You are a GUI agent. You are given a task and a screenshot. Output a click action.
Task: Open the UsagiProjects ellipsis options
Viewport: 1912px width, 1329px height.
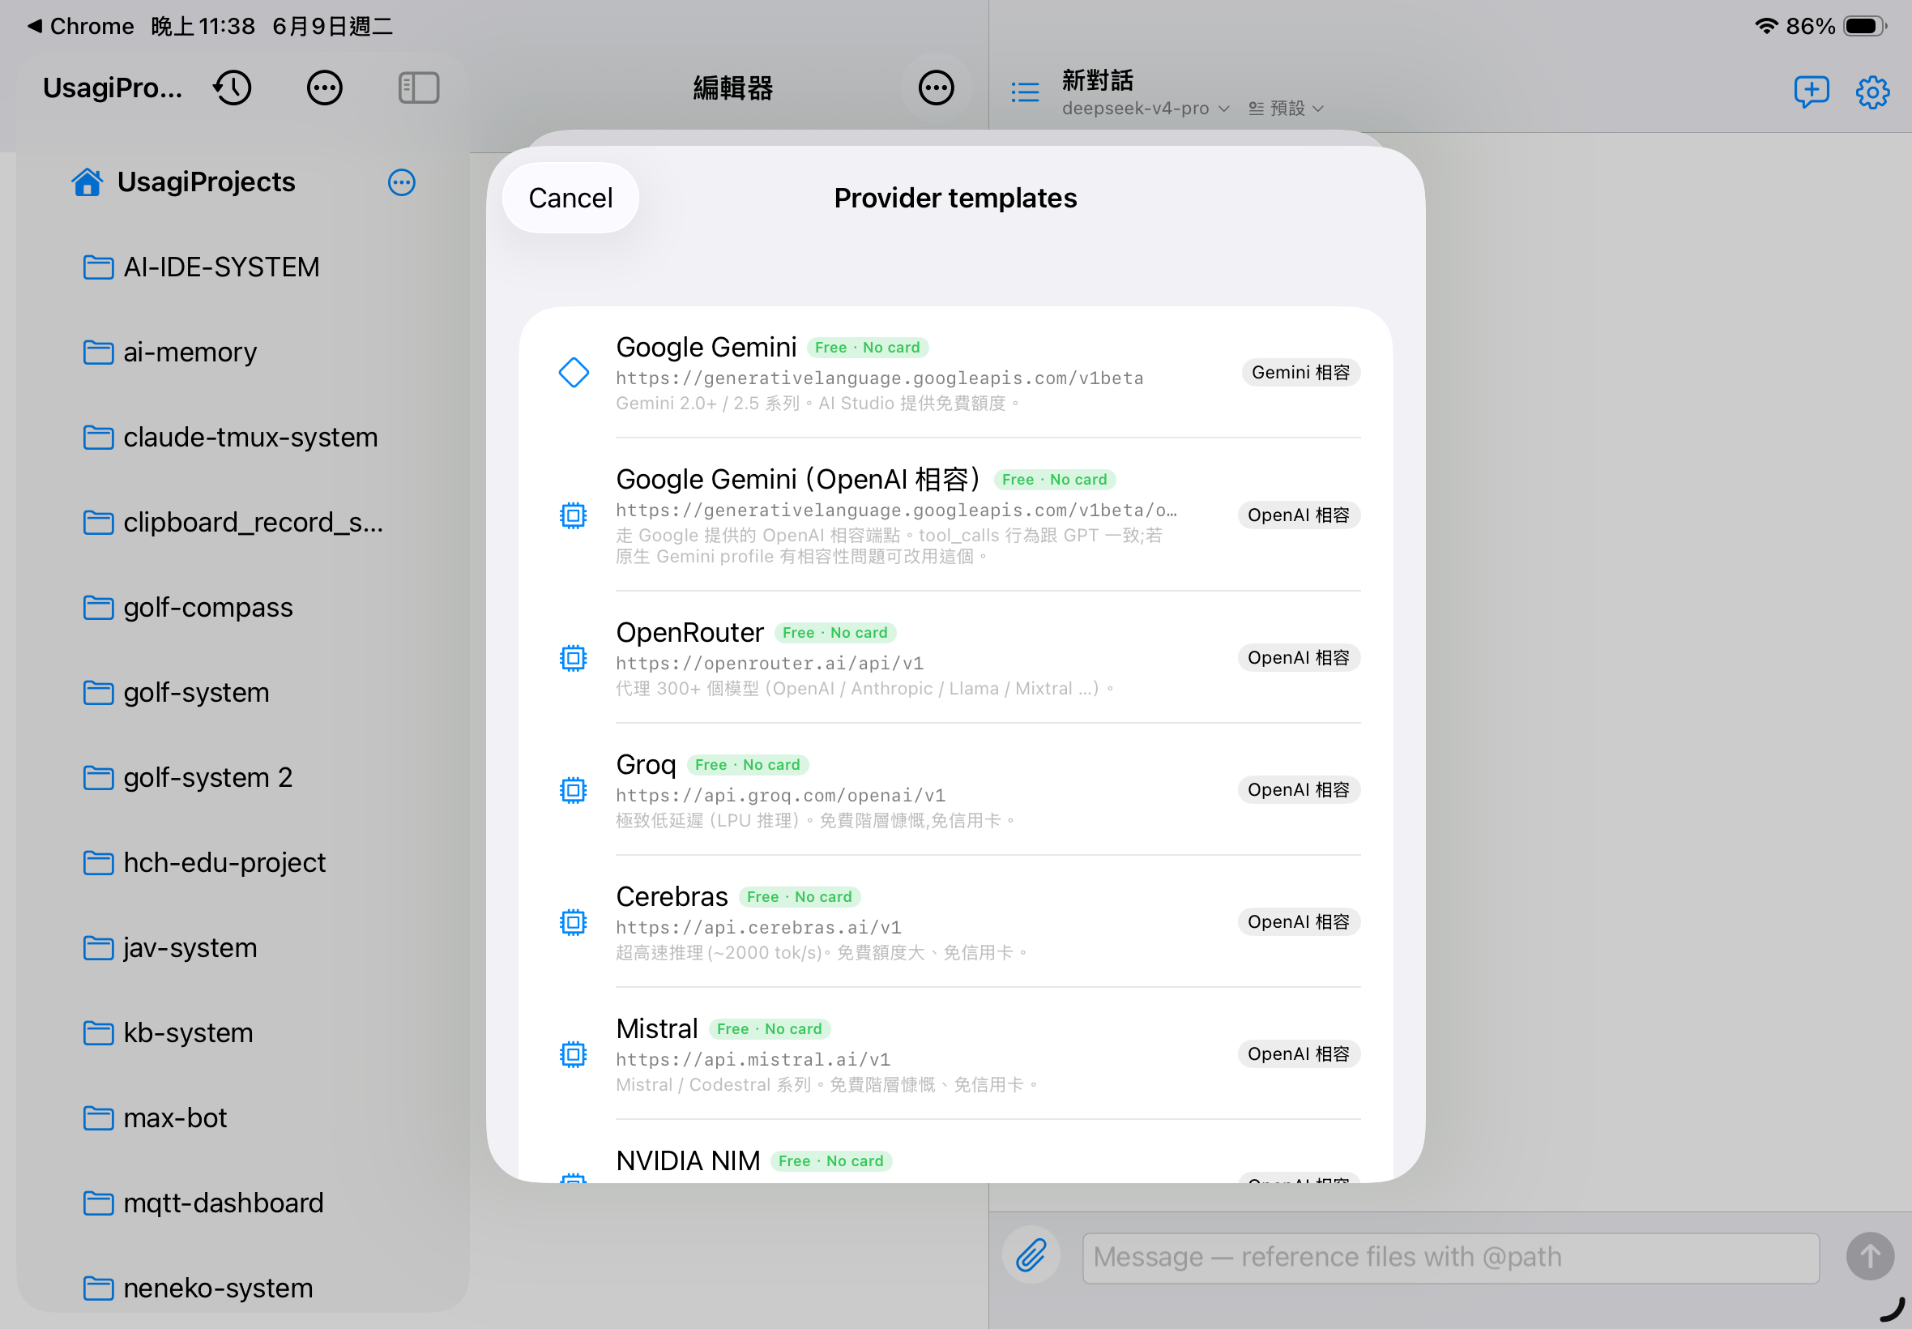coord(401,182)
